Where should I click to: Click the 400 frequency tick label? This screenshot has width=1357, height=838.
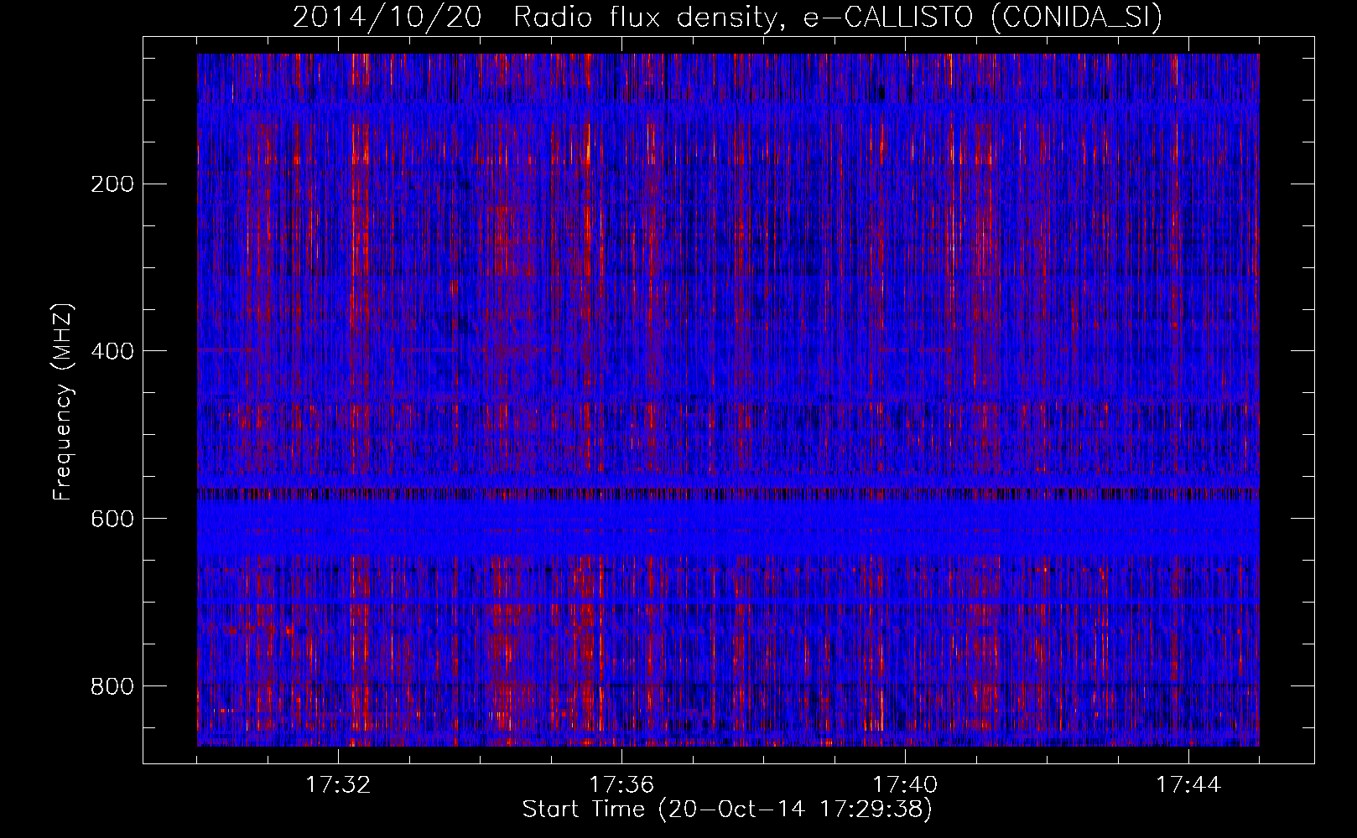(x=112, y=351)
